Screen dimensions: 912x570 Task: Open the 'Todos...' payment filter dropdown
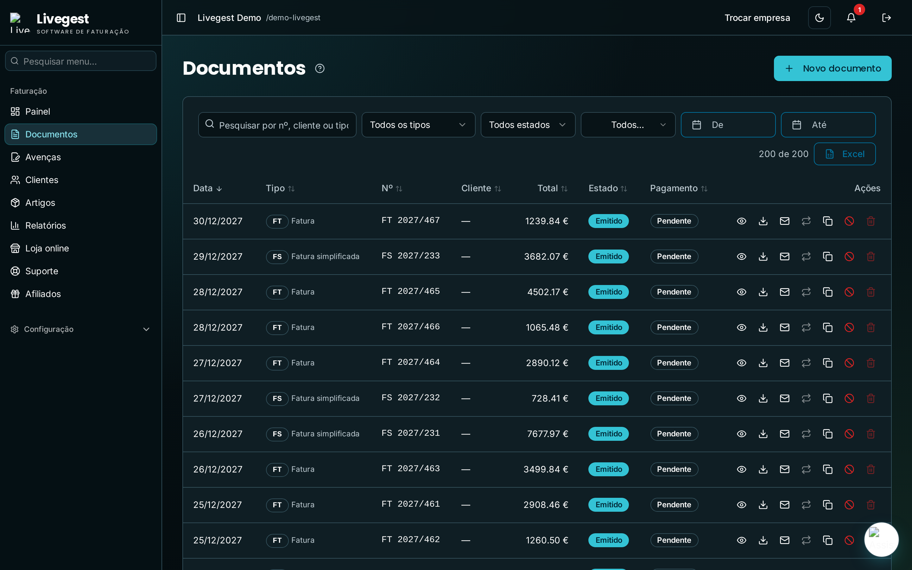(x=628, y=125)
